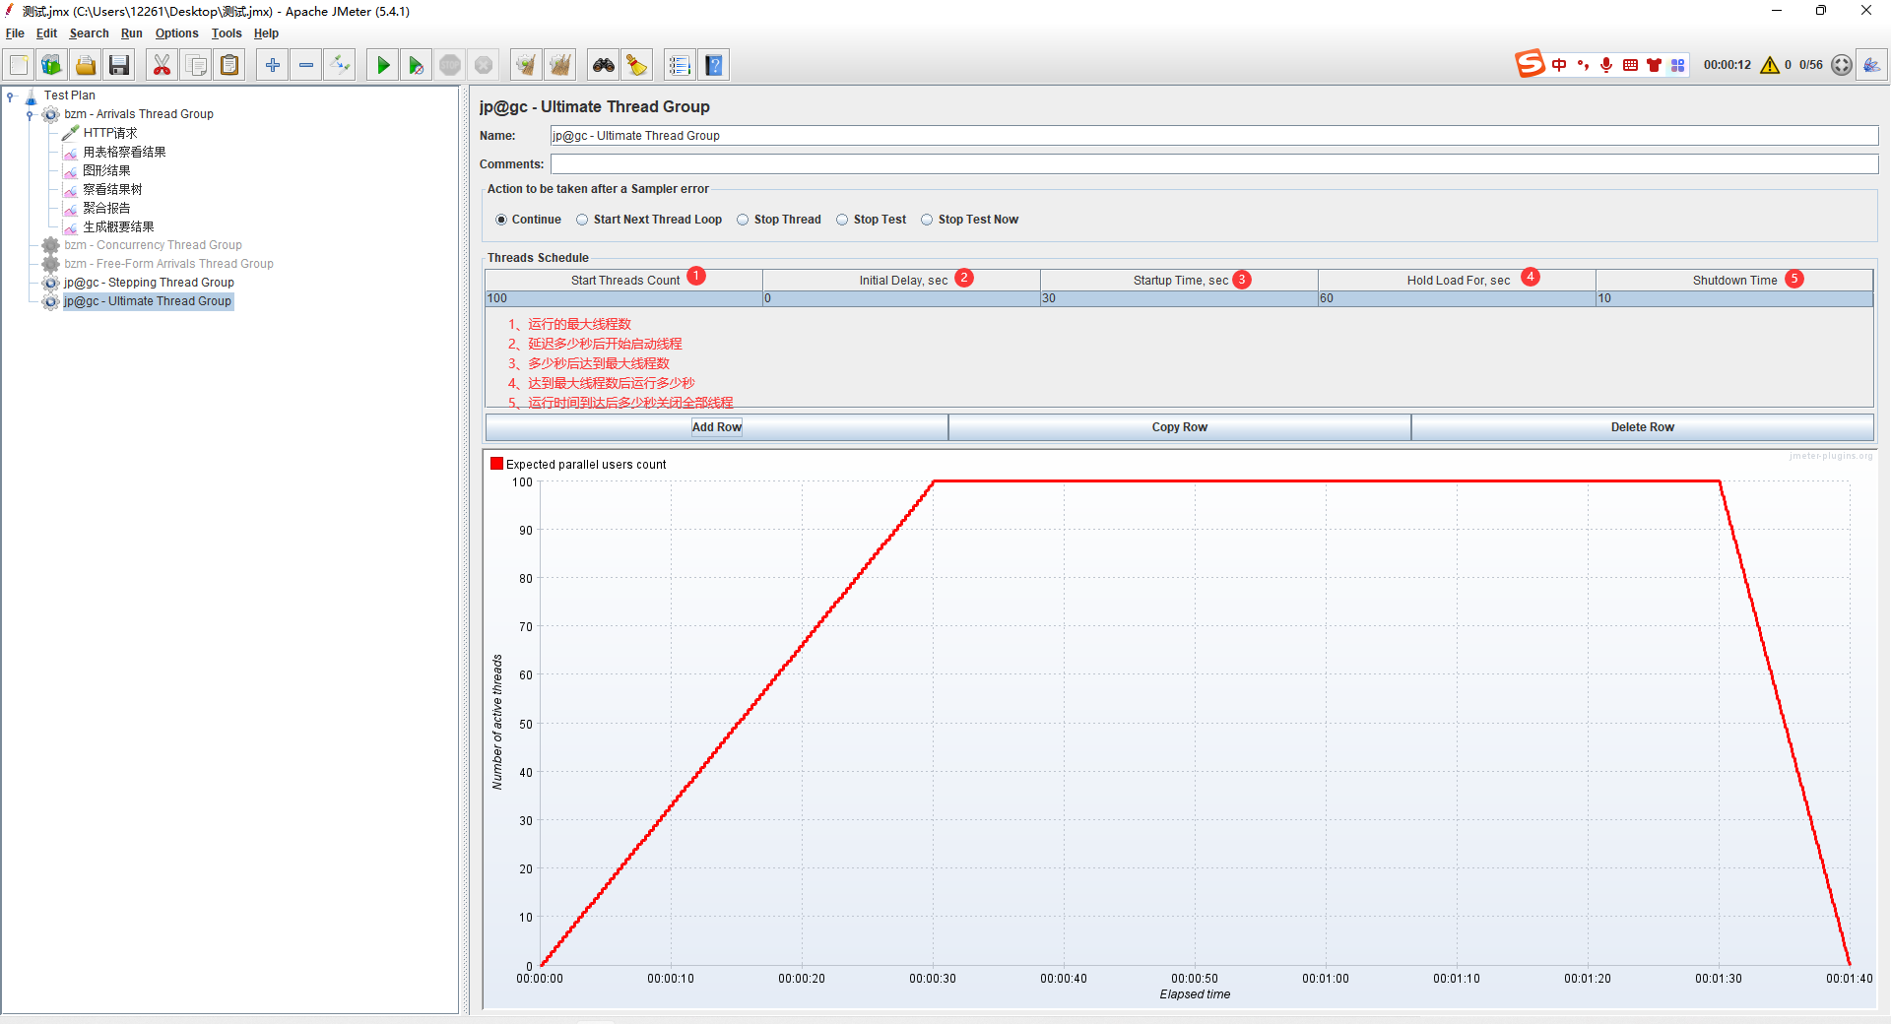This screenshot has width=1891, height=1024.
Task: Cut the selected element with scissors icon
Action: point(162,65)
